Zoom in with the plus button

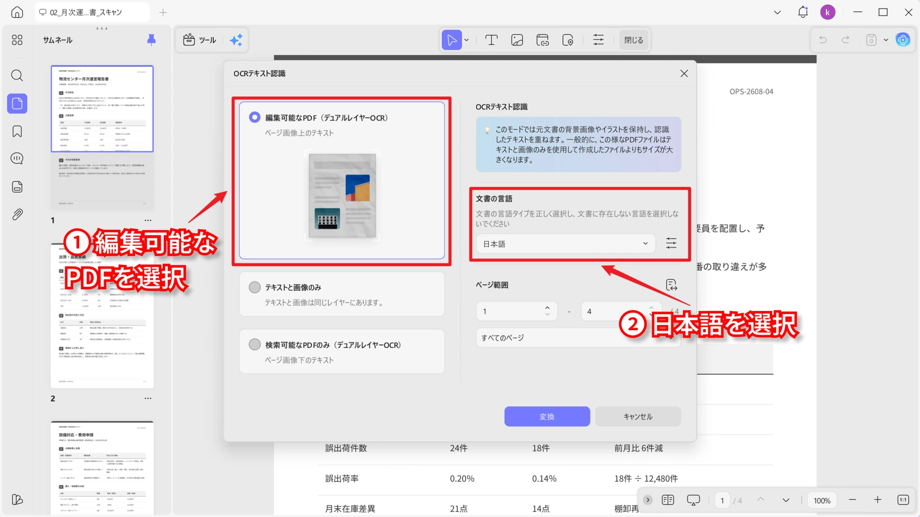coord(878,500)
